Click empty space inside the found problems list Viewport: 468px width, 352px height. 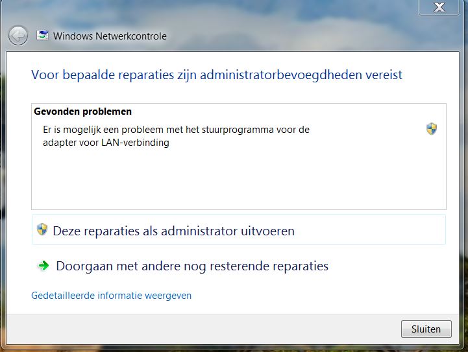click(239, 179)
